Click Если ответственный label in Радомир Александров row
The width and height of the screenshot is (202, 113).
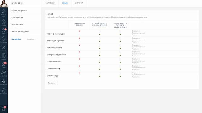139,33
